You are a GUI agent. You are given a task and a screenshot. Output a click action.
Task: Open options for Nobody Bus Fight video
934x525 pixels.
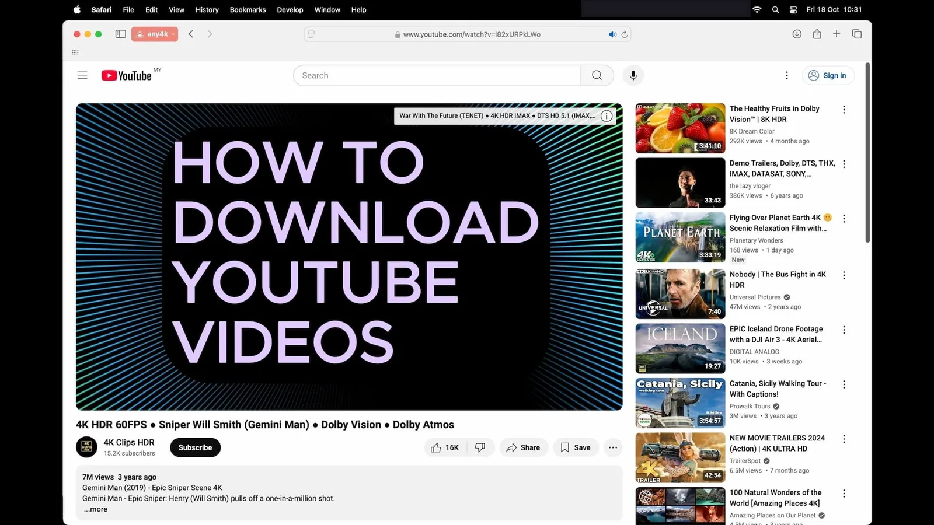[844, 275]
